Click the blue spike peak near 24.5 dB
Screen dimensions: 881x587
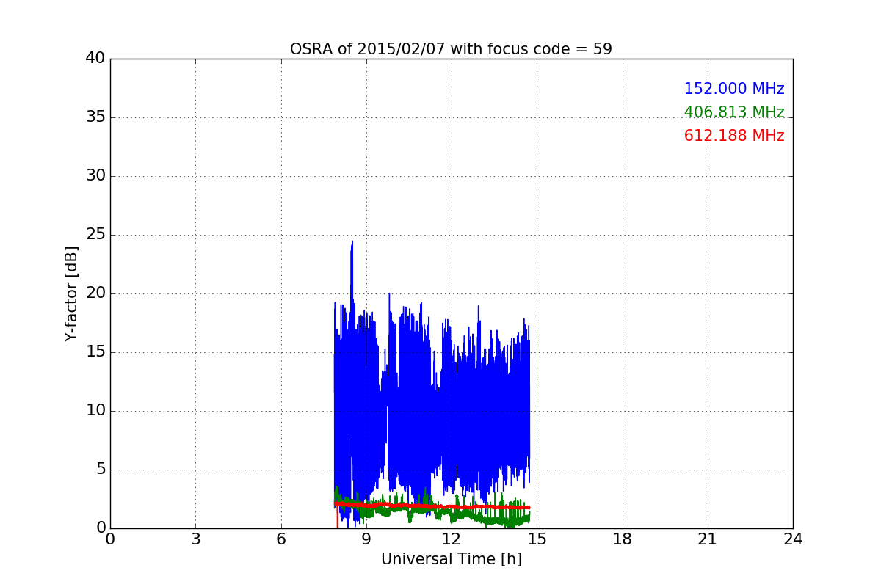coord(352,242)
